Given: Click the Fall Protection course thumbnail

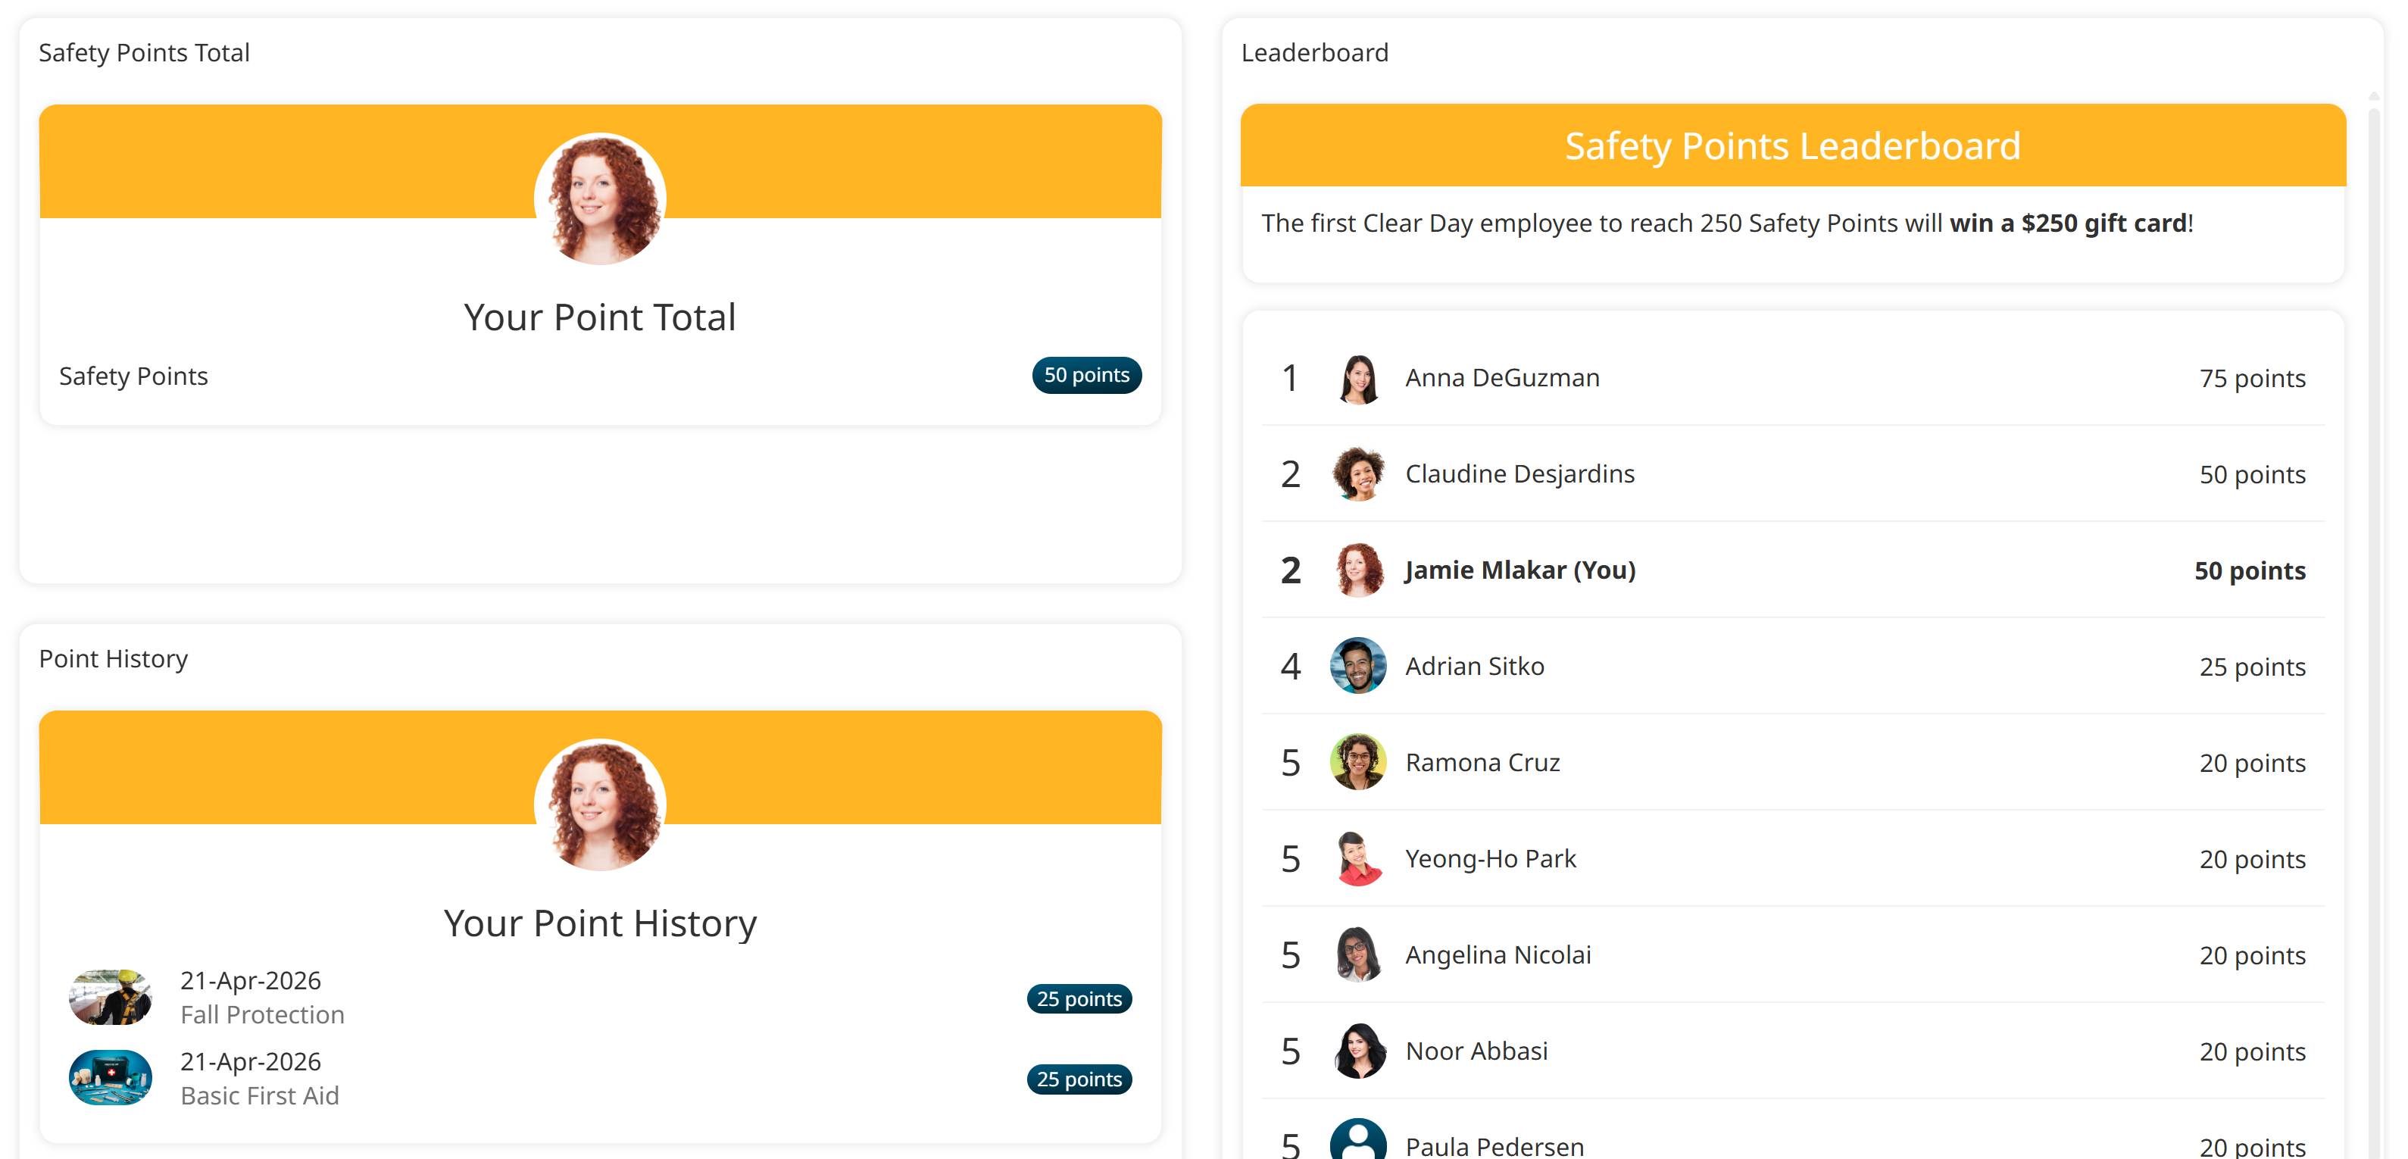Looking at the screenshot, I should (x=111, y=998).
